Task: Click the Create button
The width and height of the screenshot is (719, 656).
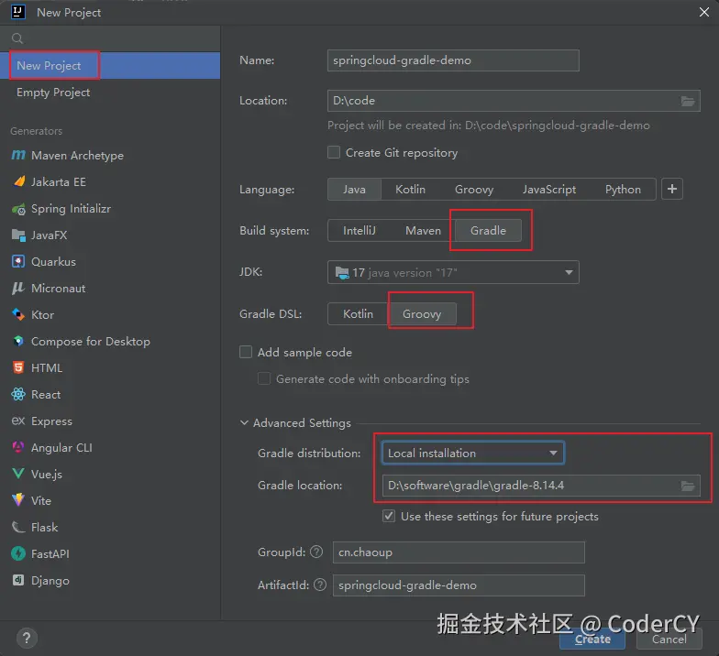Action: click(x=592, y=640)
